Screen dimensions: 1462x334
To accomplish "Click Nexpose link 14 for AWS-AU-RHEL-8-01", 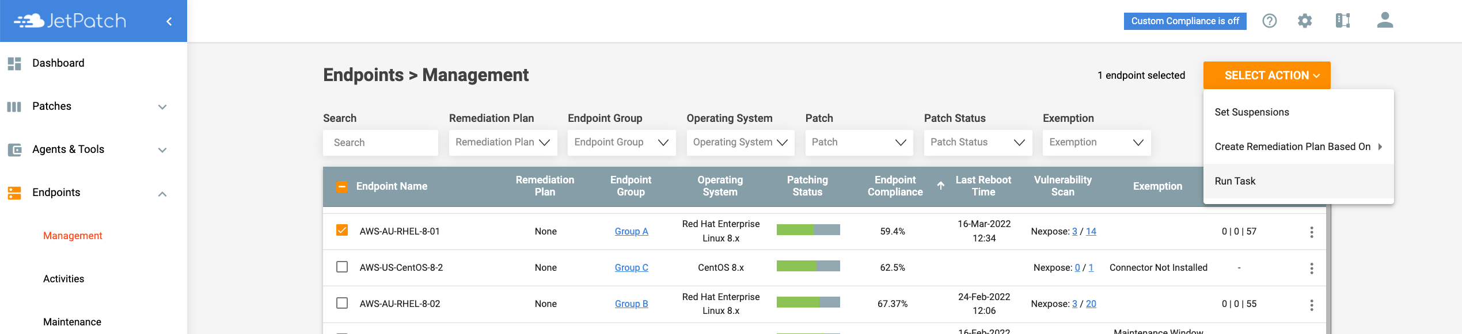I will point(1091,231).
